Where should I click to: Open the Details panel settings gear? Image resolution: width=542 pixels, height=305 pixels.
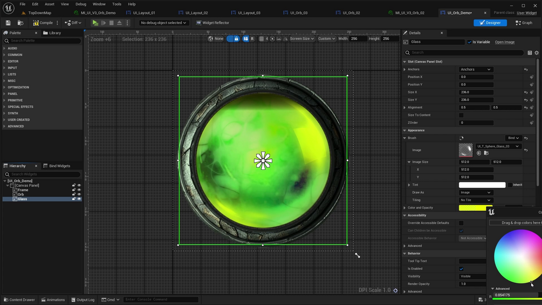tap(537, 53)
